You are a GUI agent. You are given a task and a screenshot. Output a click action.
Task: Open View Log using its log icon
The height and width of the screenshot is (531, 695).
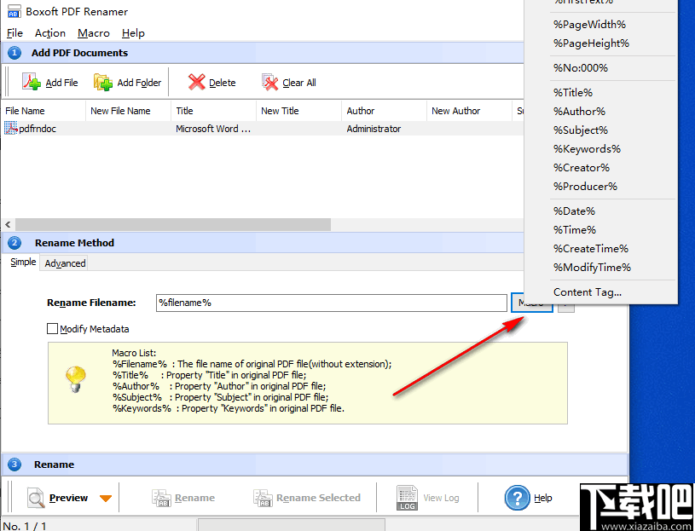click(x=407, y=498)
